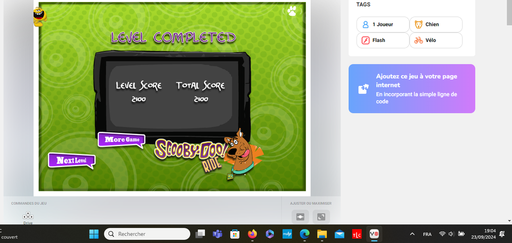Click the speaker volume tray icon
512x243 pixels.
pos(451,234)
